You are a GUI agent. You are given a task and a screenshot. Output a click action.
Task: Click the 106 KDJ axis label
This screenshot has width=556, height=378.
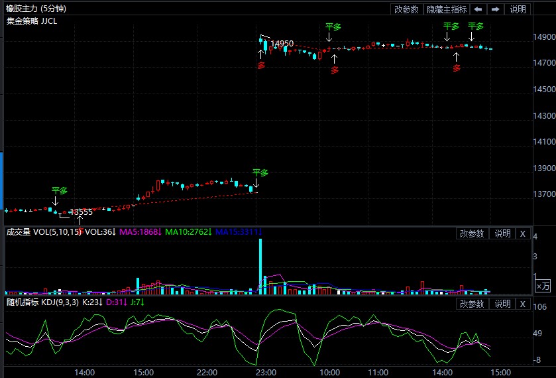539,306
